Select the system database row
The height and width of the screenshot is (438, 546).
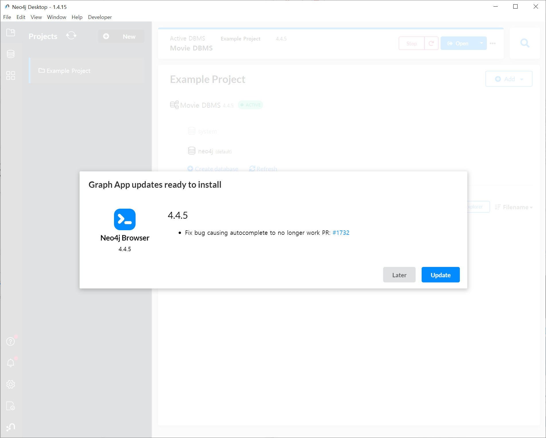202,131
